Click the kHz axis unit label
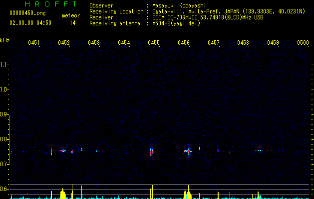314x199 pixels. tap(4, 40)
